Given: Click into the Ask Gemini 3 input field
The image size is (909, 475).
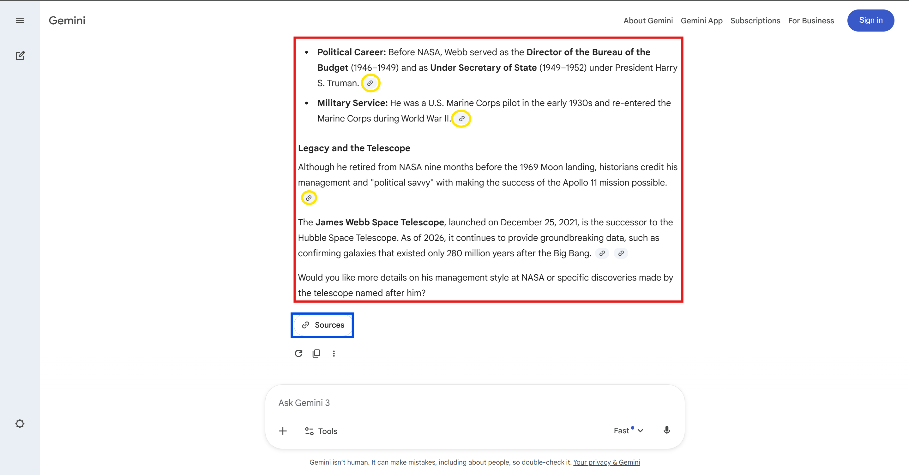Looking at the screenshot, I should tap(424, 402).
